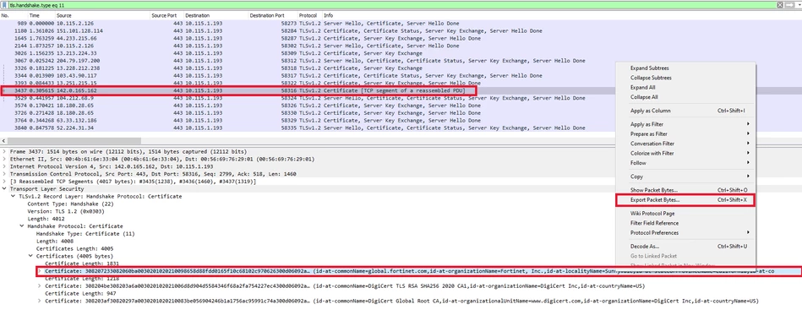Open the Apply as Filter submenu
This screenshot has width=802, height=315.
point(686,124)
